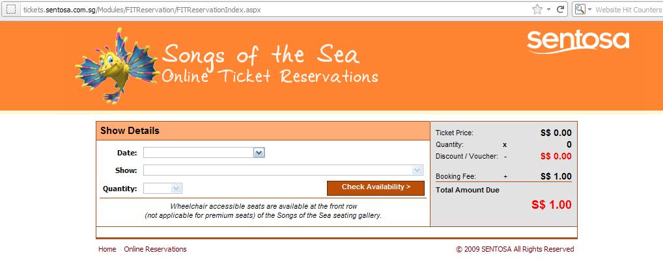Click the Website Hit Counters search field
663x264 pixels.
628,10
